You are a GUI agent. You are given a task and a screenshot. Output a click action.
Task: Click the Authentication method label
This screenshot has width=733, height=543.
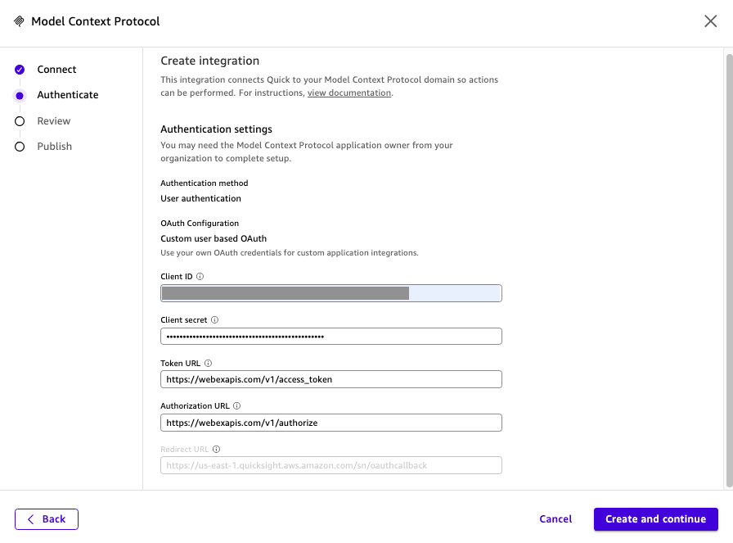[205, 183]
